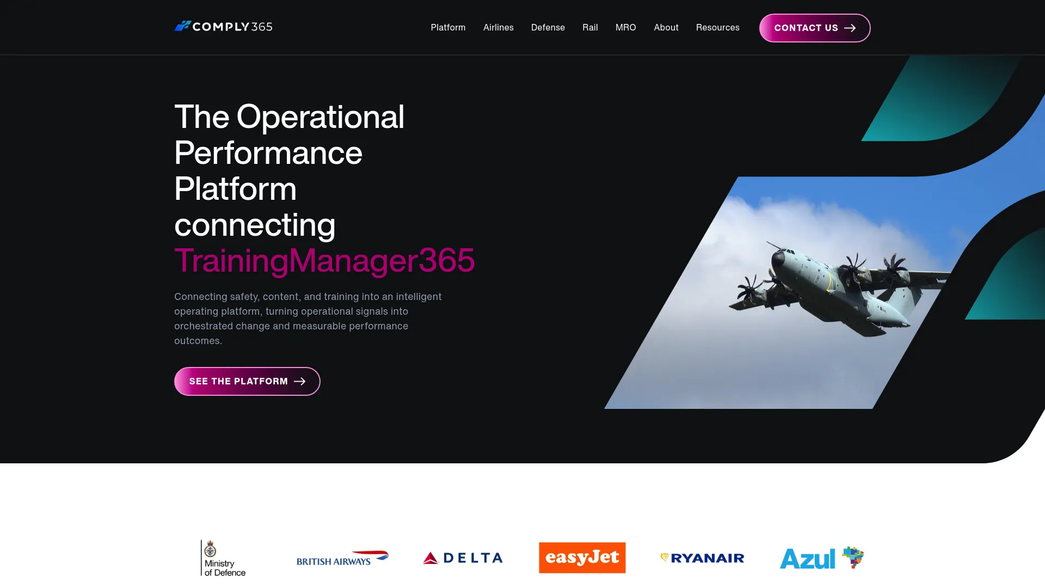
Task: Click the Ministry of Defence logo
Action: click(x=223, y=558)
